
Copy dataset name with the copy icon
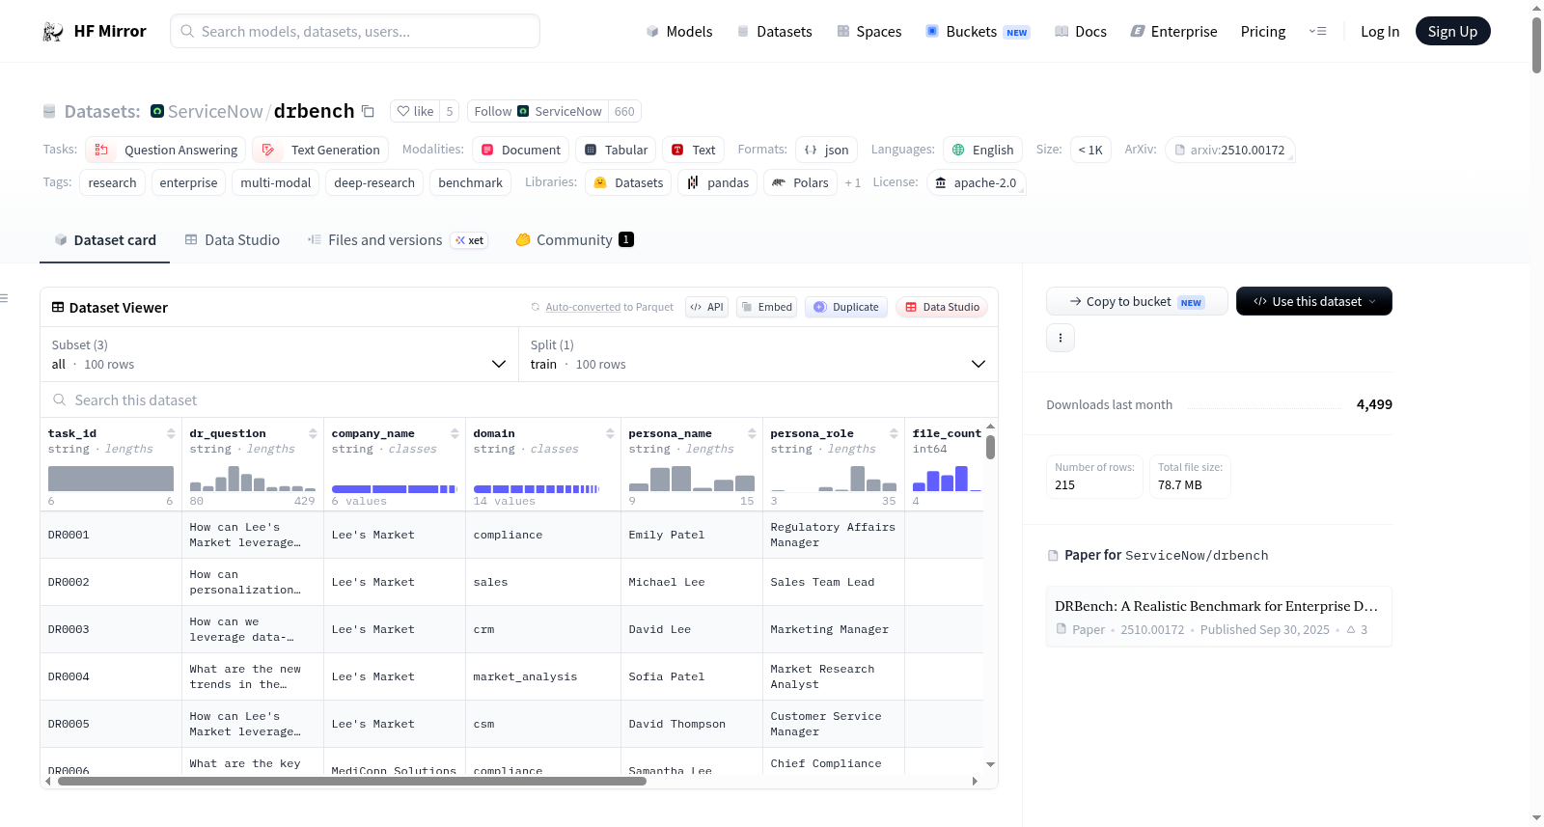(368, 111)
